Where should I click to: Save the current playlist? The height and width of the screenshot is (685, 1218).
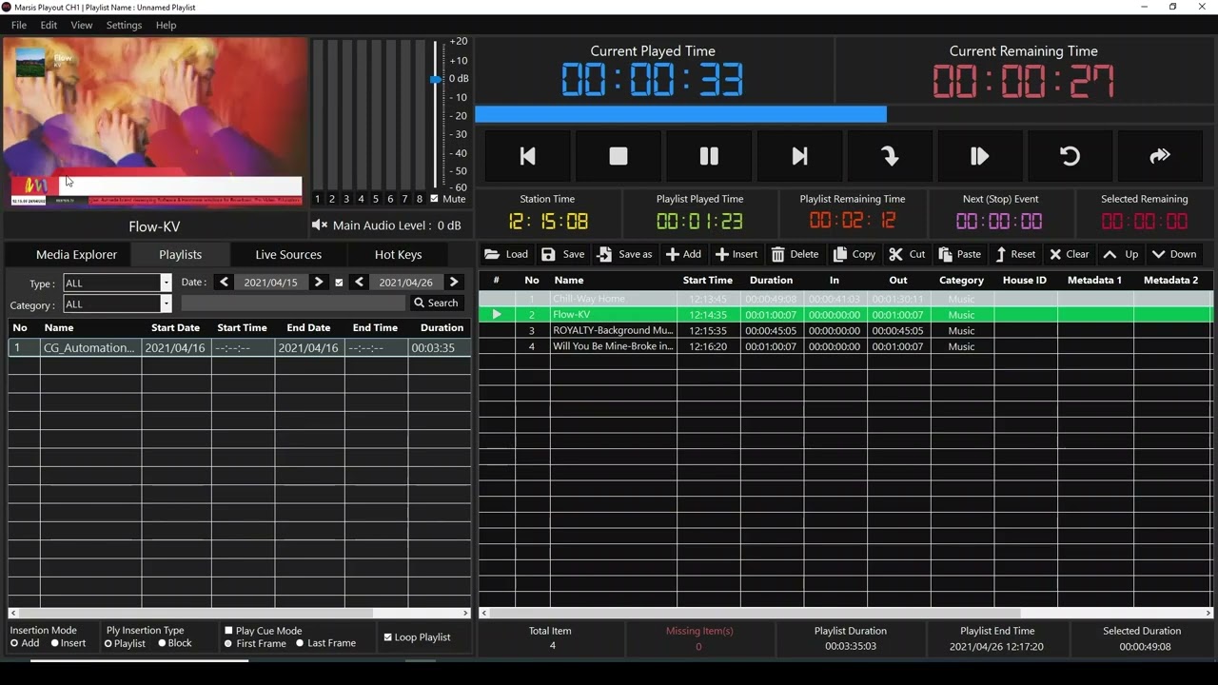tap(563, 254)
